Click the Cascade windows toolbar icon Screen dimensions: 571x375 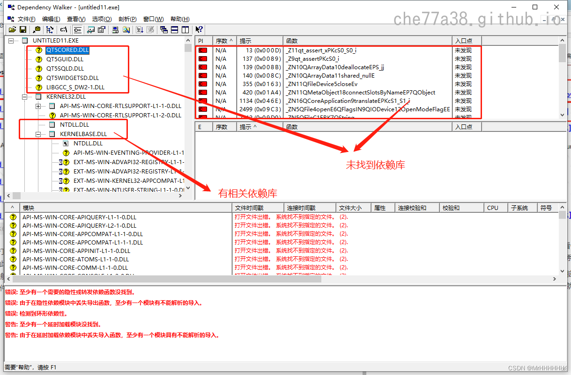[164, 29]
